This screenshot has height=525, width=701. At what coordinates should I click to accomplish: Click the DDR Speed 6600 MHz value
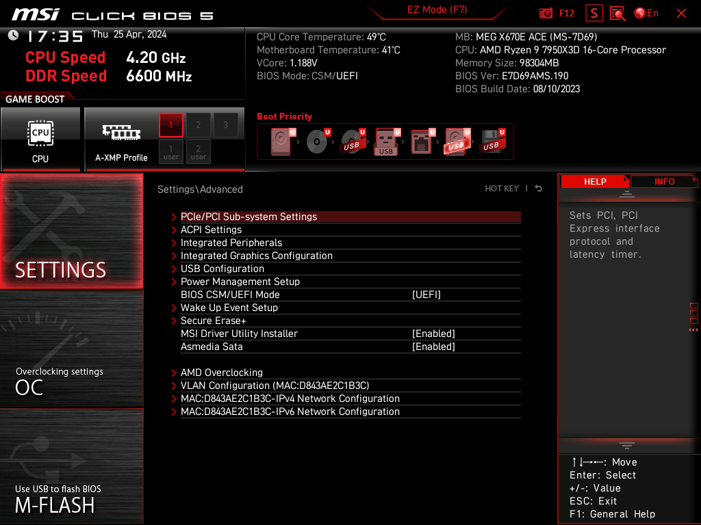[x=159, y=76]
